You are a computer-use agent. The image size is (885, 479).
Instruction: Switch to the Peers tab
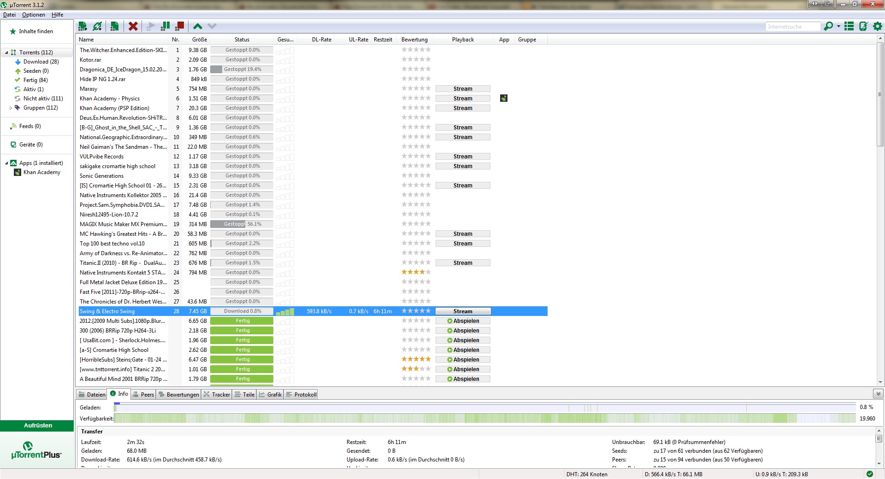coord(143,395)
